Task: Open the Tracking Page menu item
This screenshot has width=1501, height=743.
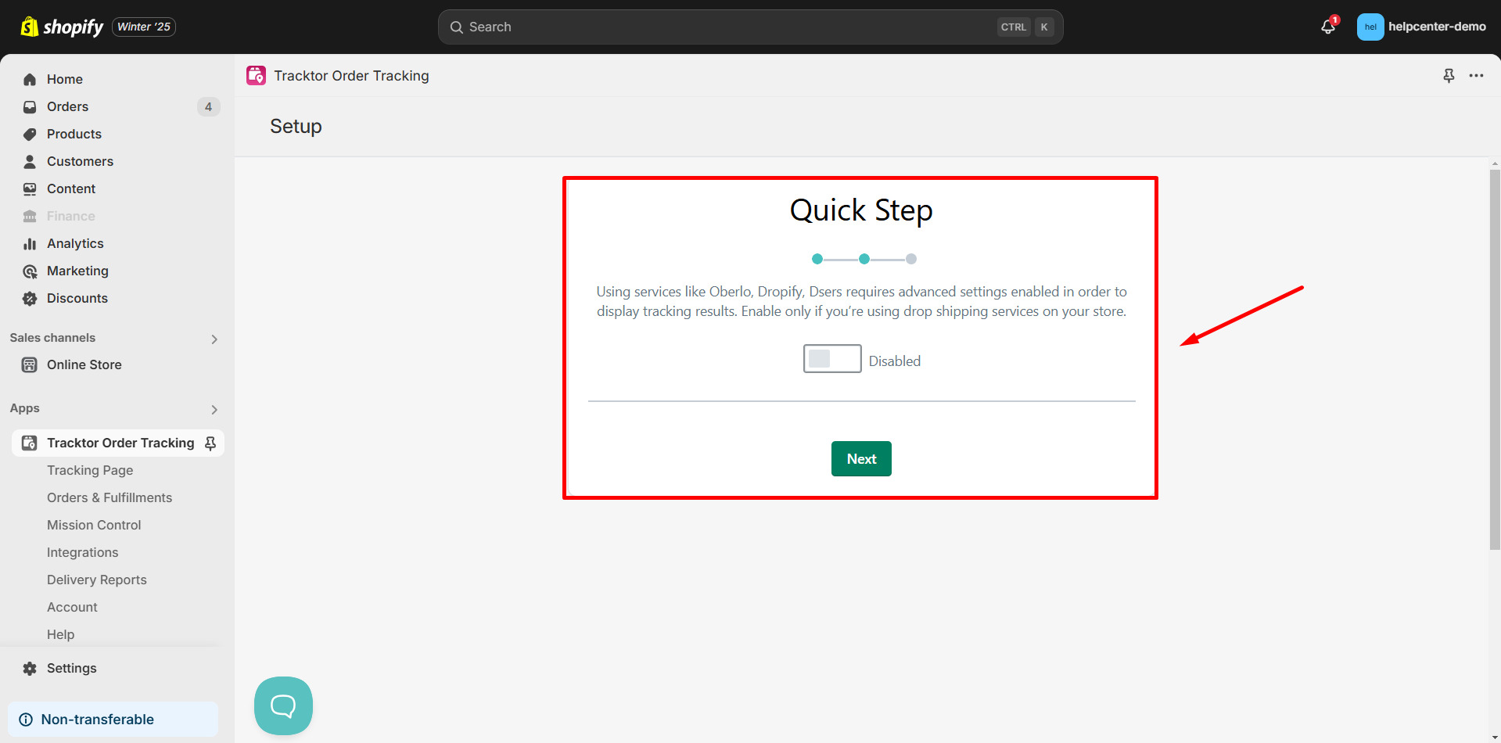Action: tap(90, 470)
